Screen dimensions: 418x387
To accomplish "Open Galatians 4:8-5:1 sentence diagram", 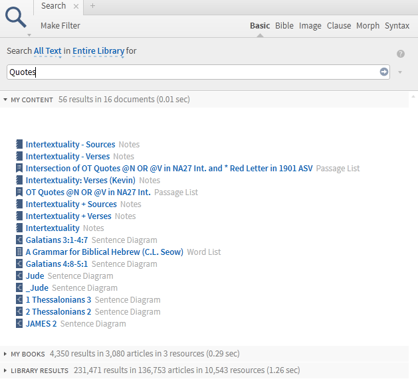I will click(56, 264).
